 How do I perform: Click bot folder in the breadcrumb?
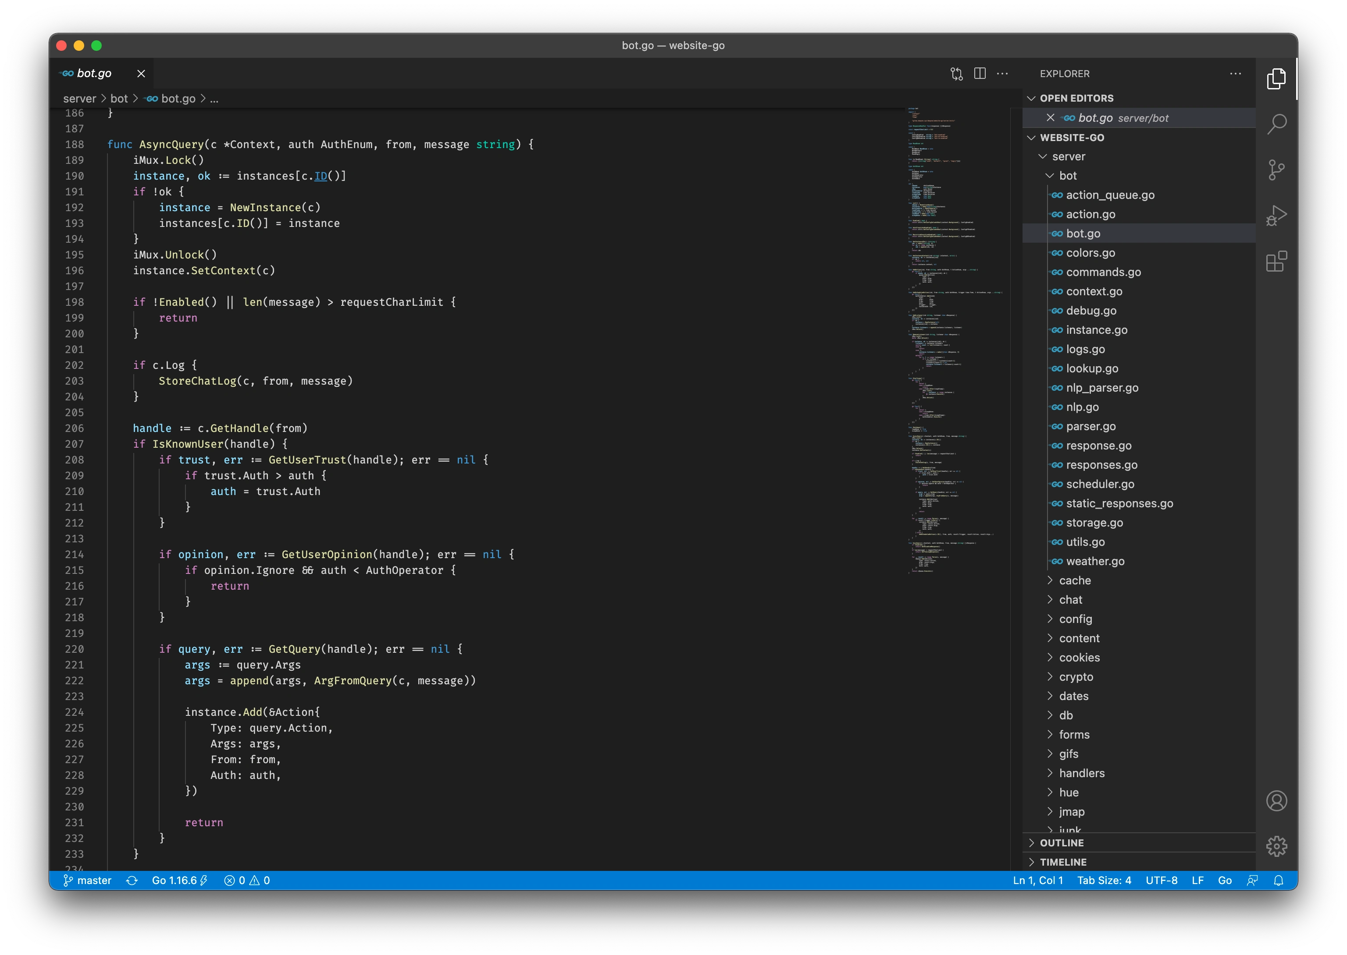point(119,99)
